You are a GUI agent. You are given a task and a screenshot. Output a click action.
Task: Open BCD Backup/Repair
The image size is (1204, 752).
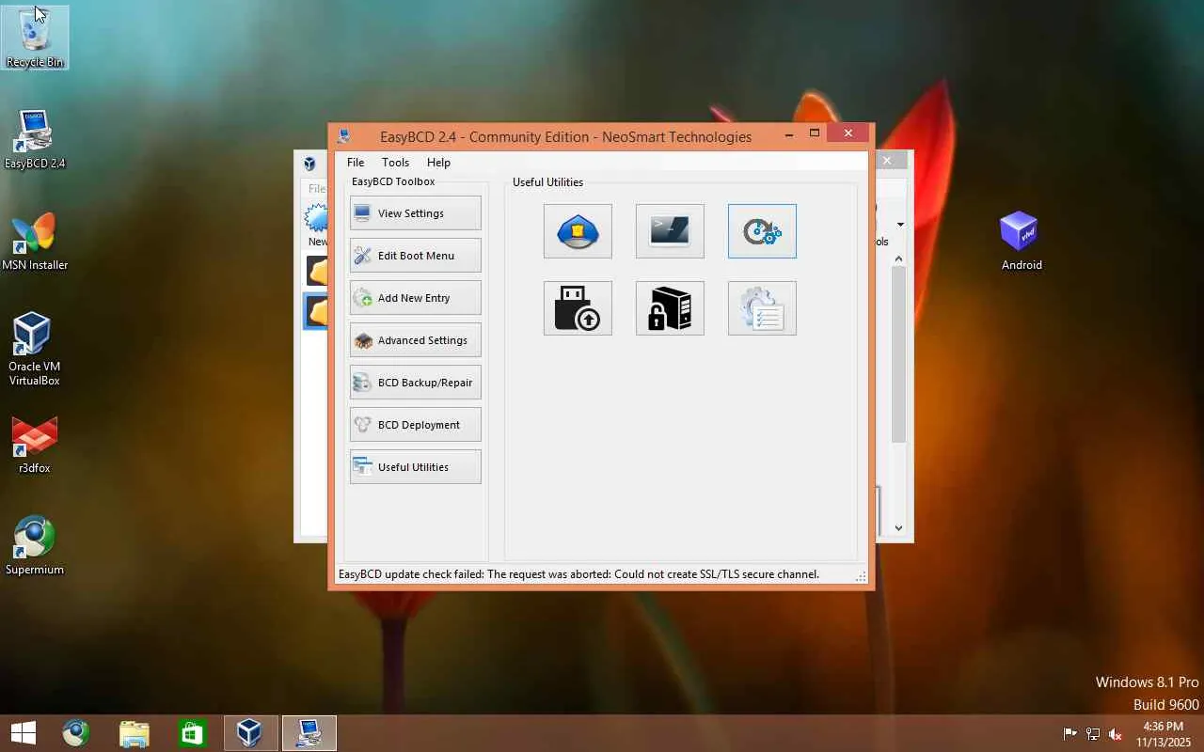(x=416, y=383)
